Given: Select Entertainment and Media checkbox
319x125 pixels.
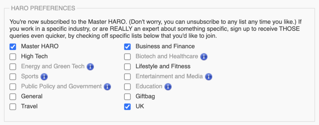Looking at the screenshot, I should pyautogui.click(x=127, y=77).
